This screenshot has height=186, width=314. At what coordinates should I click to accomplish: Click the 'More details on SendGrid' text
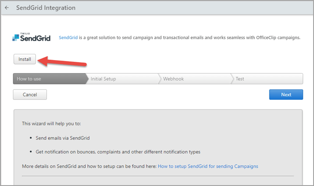click(89, 166)
